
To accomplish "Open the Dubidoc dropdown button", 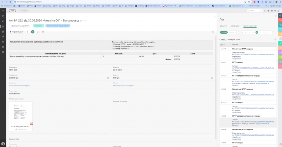I will point(39,26).
